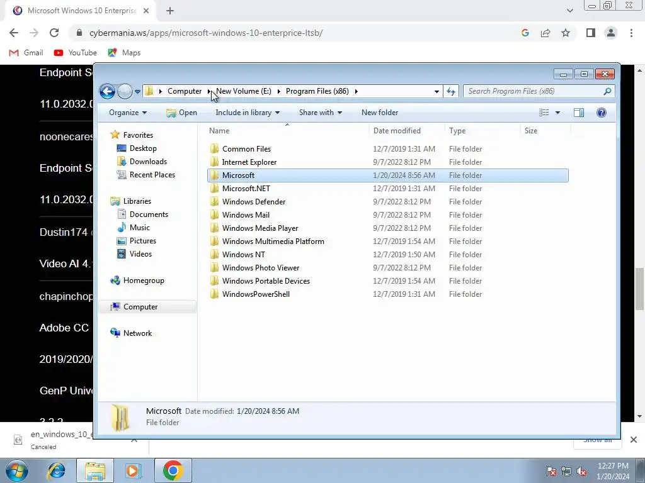Click the search magnifier icon in Explorer
Viewport: 645px width, 483px height.
point(607,91)
